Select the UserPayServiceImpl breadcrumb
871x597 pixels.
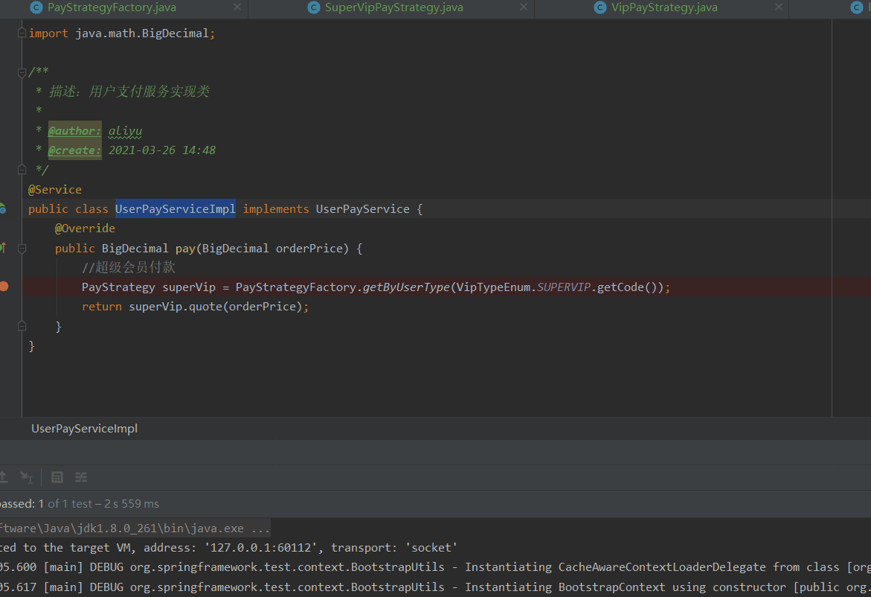click(x=85, y=429)
